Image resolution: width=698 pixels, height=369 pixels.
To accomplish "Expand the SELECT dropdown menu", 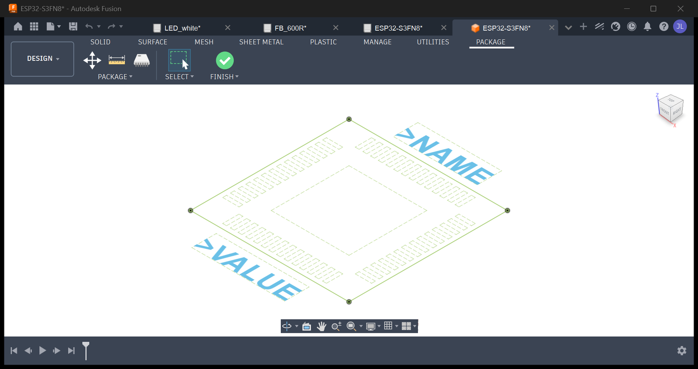I will [x=179, y=77].
